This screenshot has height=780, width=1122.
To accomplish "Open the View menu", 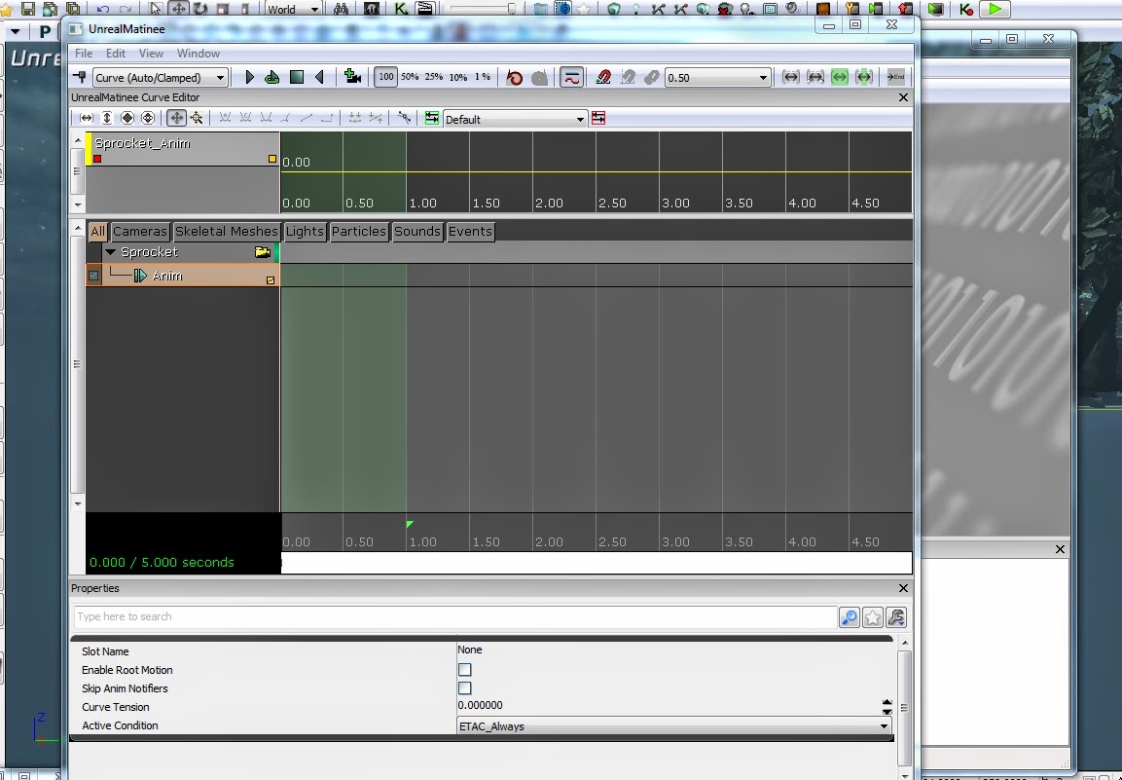I will coord(151,53).
